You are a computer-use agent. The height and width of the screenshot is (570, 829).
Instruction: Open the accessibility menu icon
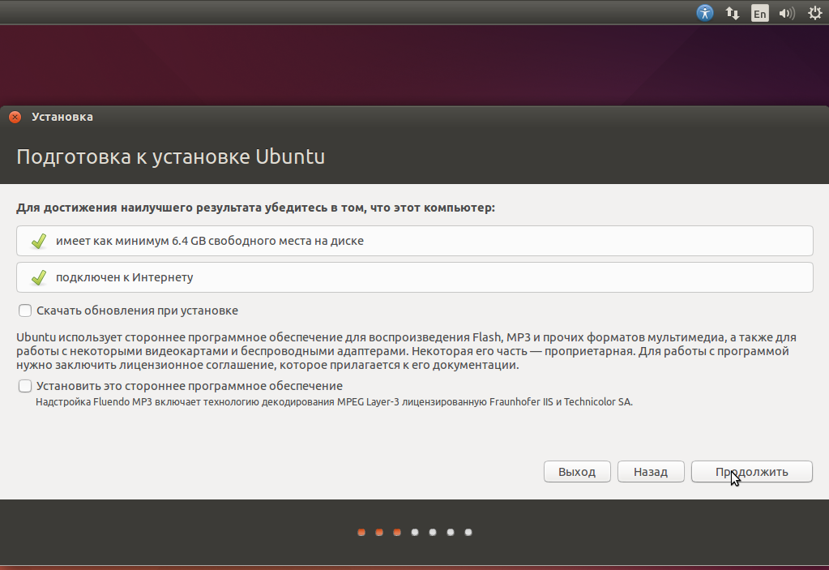705,13
